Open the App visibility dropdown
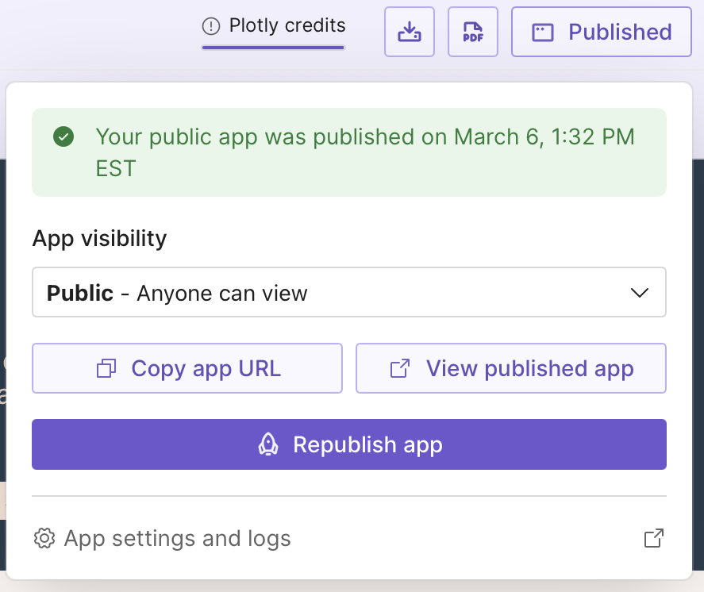This screenshot has height=592, width=704. click(349, 292)
